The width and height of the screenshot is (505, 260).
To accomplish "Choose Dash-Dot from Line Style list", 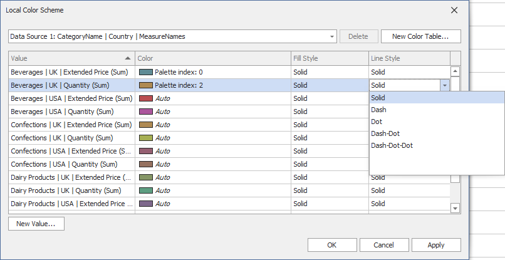I will (437, 133).
